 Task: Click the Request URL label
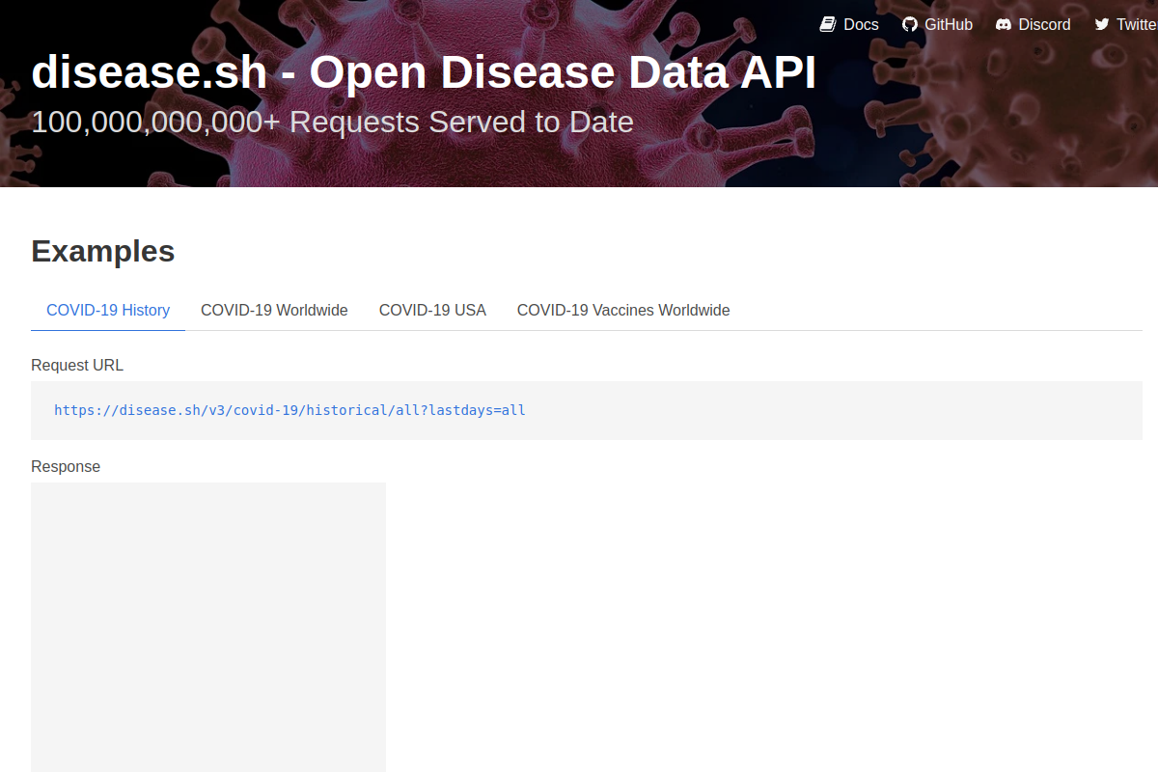[x=77, y=365]
